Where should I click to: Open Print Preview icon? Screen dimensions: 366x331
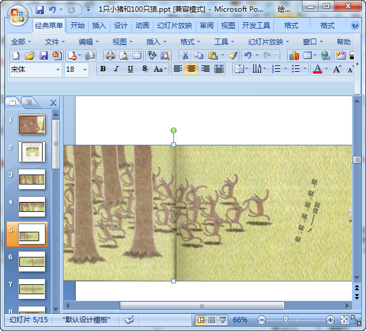coord(124,55)
